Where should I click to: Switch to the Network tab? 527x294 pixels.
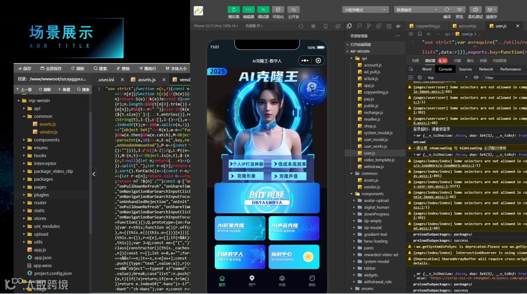pyautogui.click(x=486, y=69)
